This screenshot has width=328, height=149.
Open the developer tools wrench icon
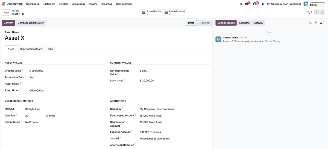(x=263, y=4)
